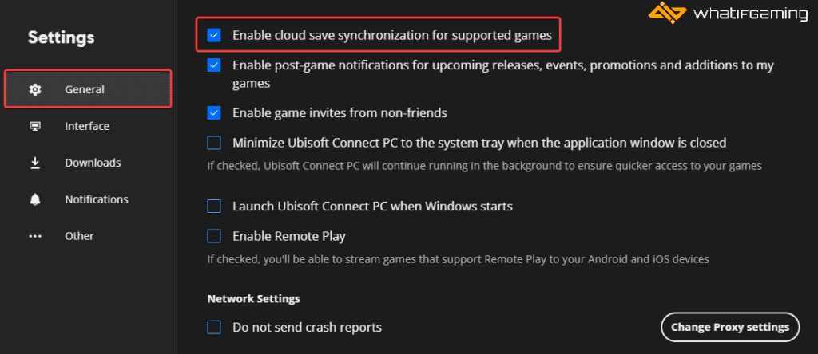Click the Interface monitor icon
This screenshot has width=818, height=354.
coord(35,127)
